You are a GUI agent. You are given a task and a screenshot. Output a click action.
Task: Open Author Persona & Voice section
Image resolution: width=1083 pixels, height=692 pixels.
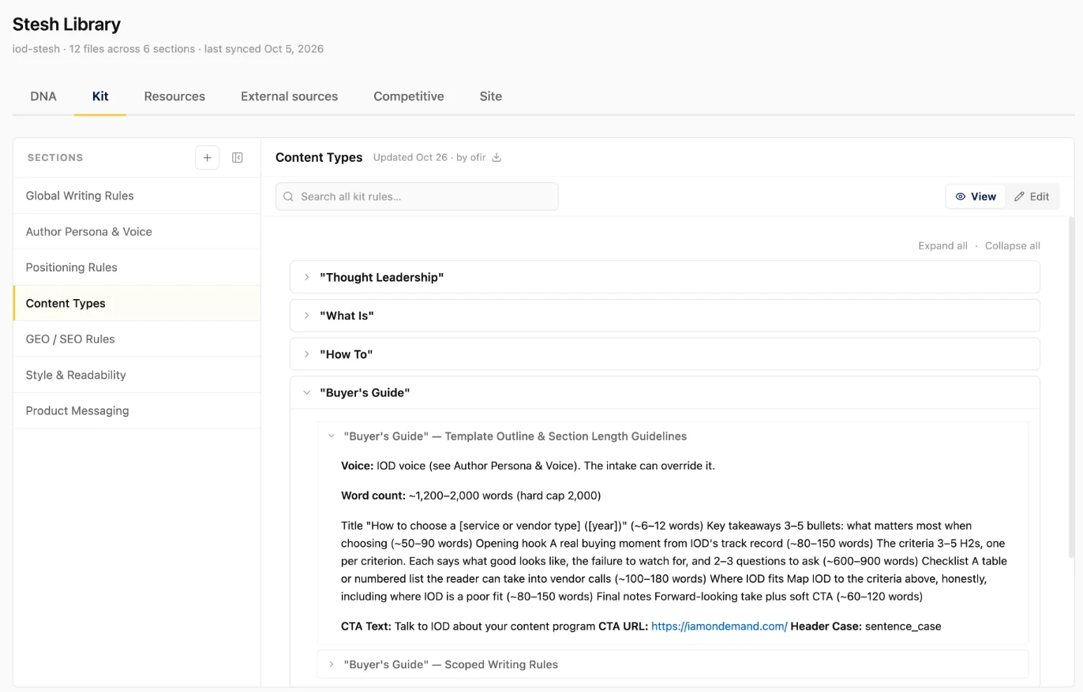click(x=137, y=231)
